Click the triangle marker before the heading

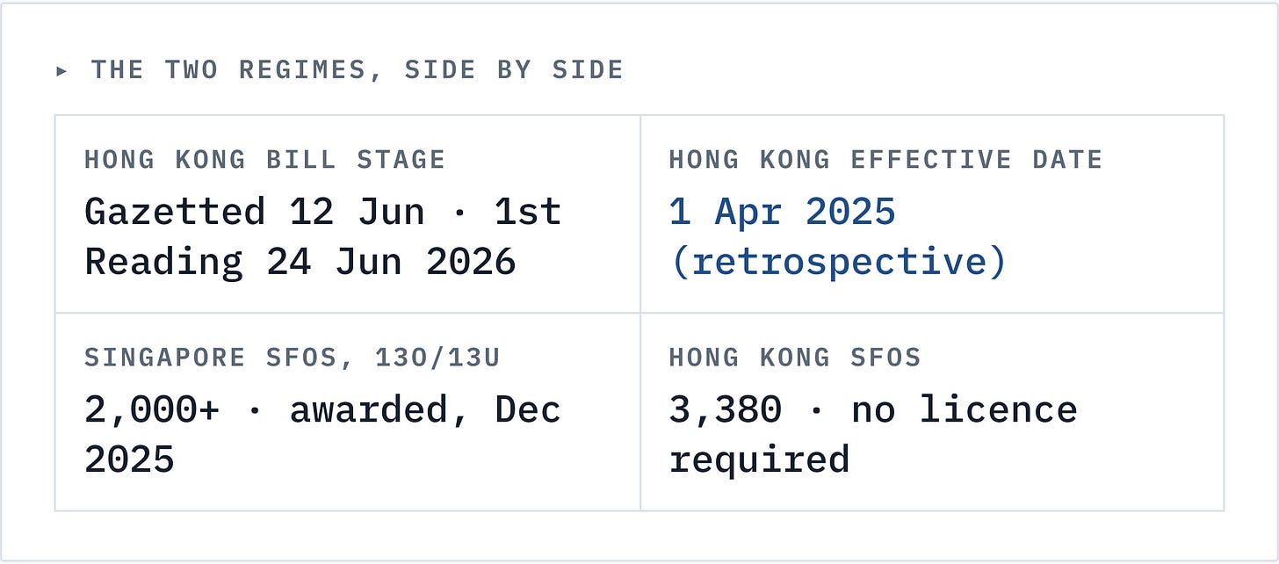(62, 70)
